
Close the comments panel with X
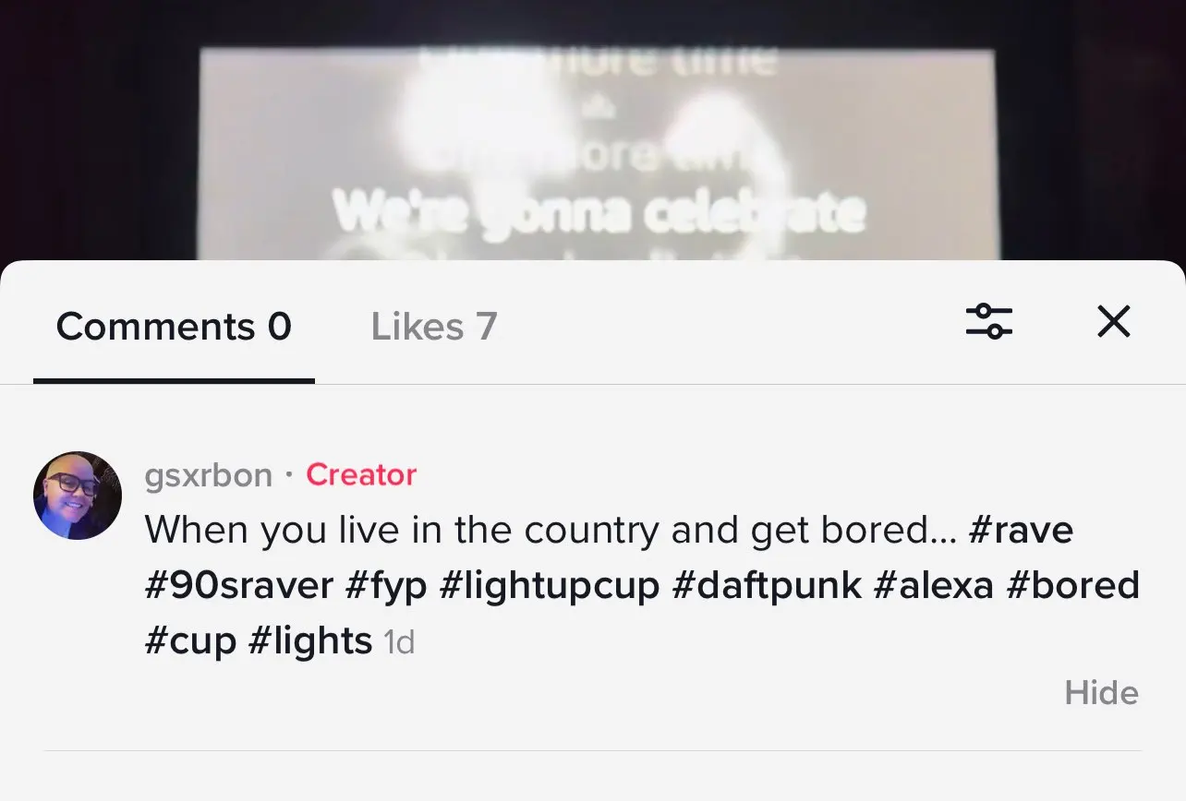pyautogui.click(x=1113, y=322)
